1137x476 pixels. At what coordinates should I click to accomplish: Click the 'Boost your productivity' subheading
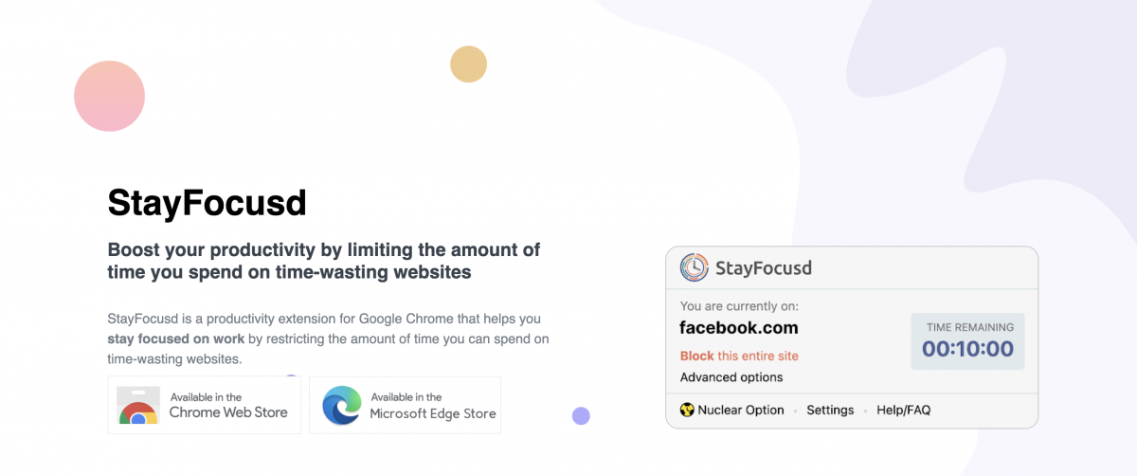324,261
